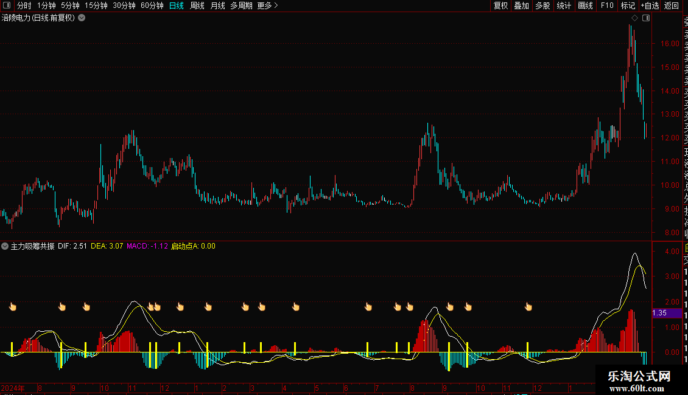Open the 标记 marker tool
This screenshot has height=395, width=688.
[628, 5]
